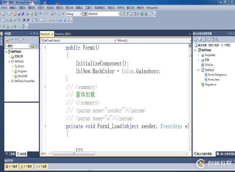Click the editor horizontal scrollbar thumb
The image size is (235, 172).
(x=74, y=154)
